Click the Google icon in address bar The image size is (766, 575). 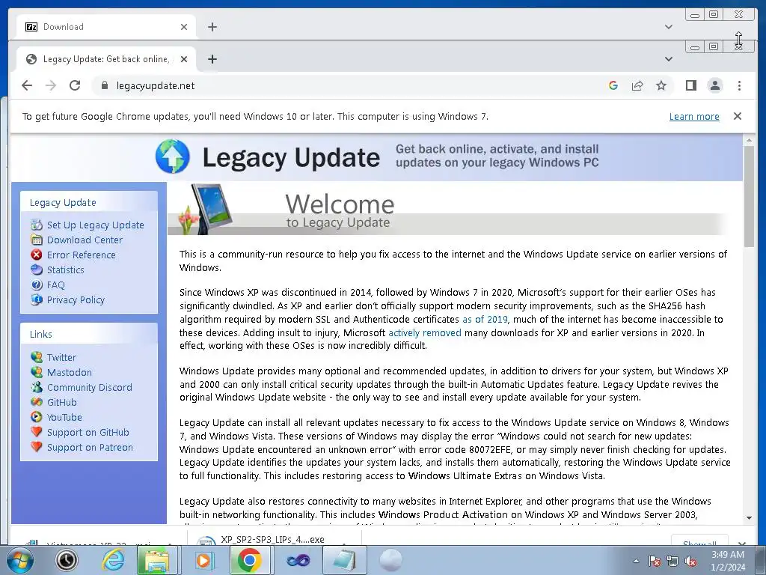[613, 85]
